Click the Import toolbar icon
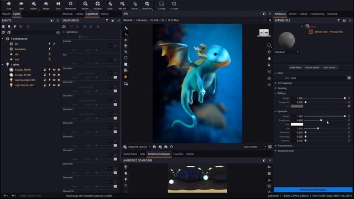This screenshot has width=354, height=199. (33, 4)
